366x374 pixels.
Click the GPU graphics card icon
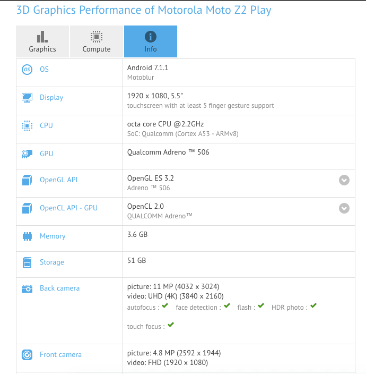point(27,154)
